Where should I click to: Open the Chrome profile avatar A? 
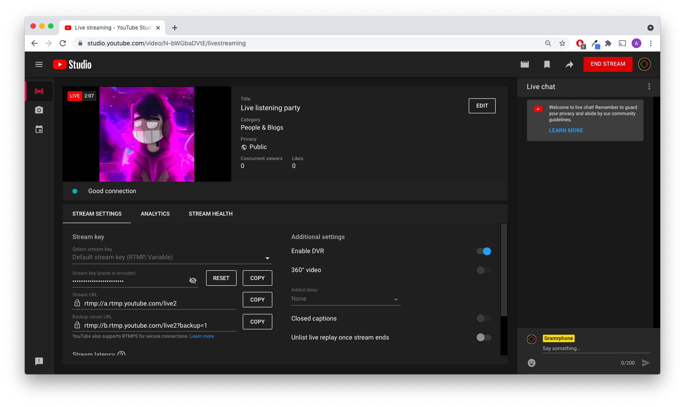click(x=636, y=43)
